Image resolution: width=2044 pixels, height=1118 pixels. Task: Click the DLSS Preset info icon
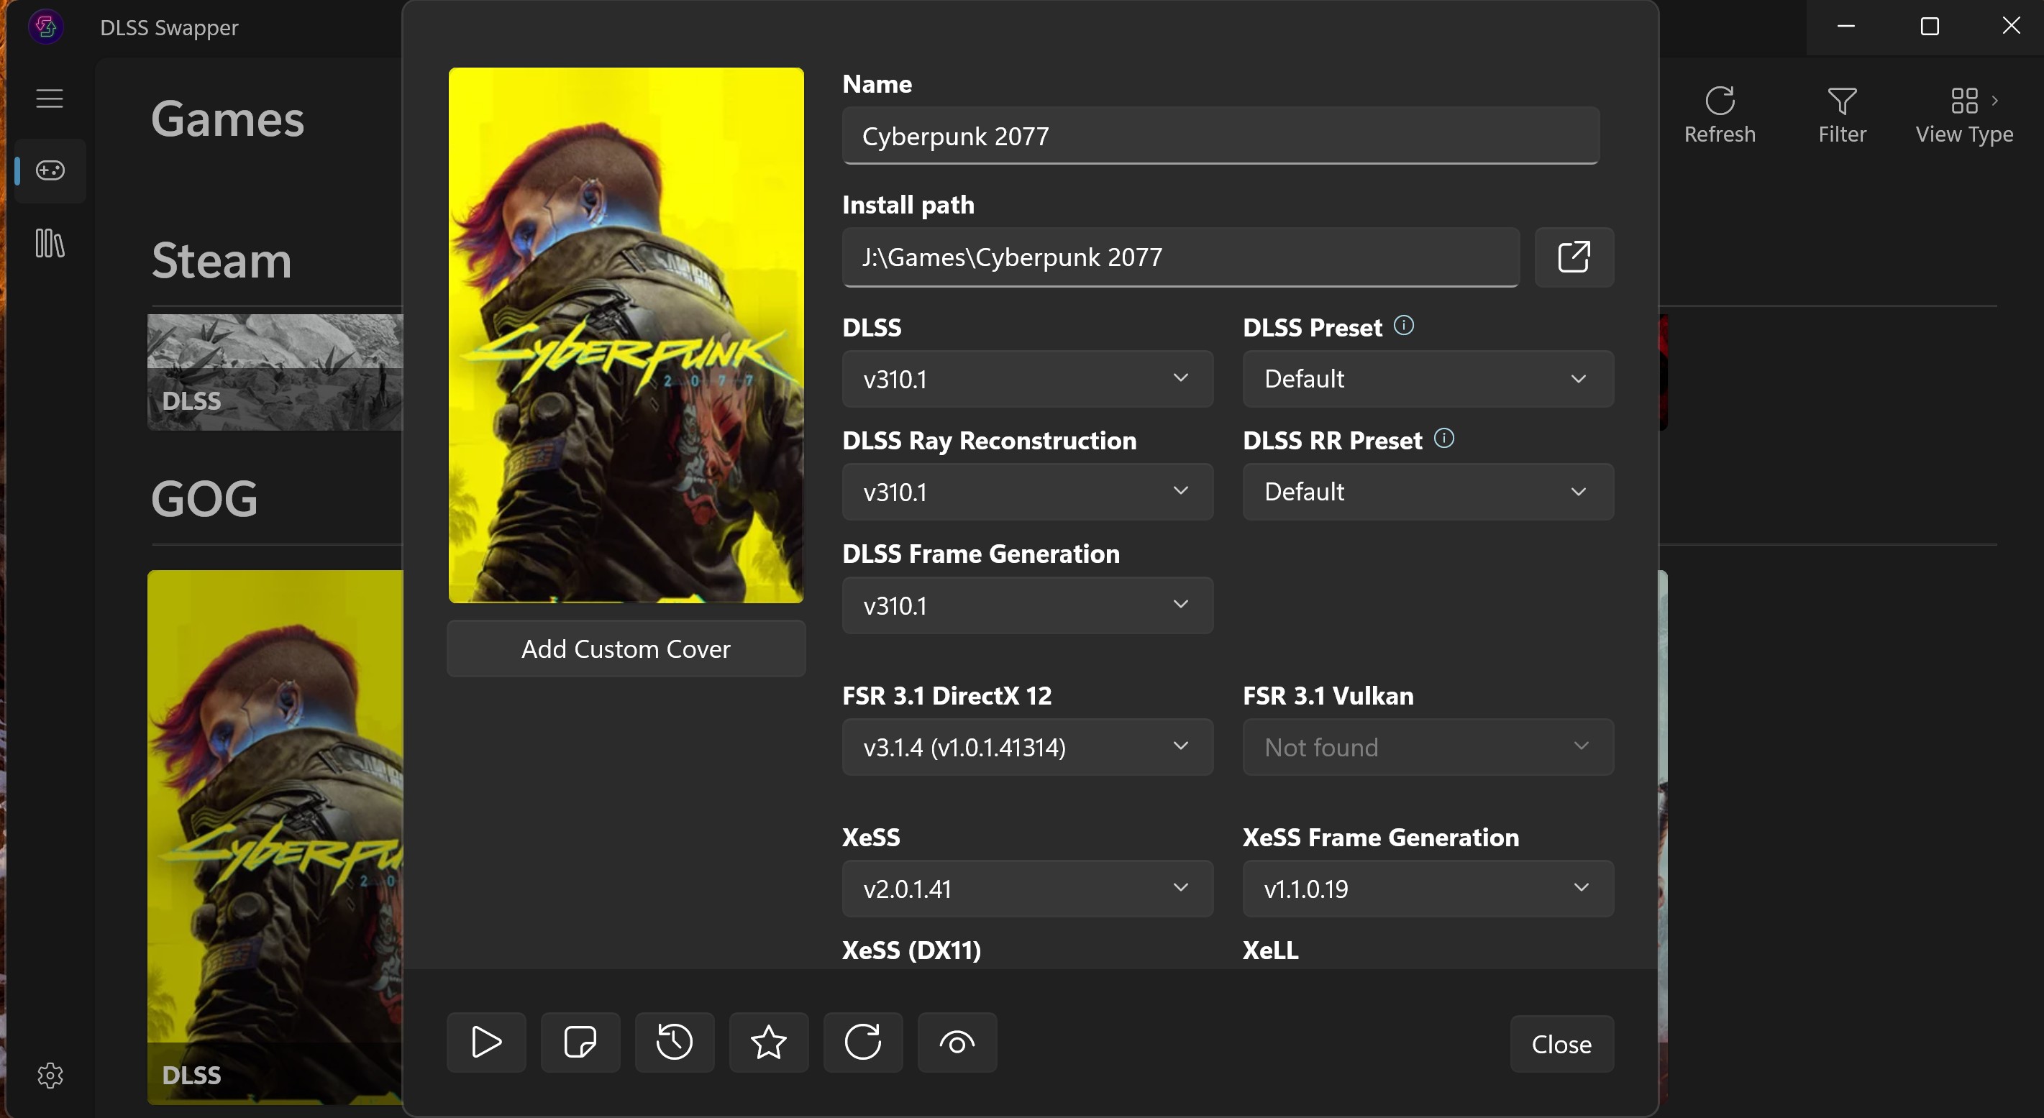1403,325
